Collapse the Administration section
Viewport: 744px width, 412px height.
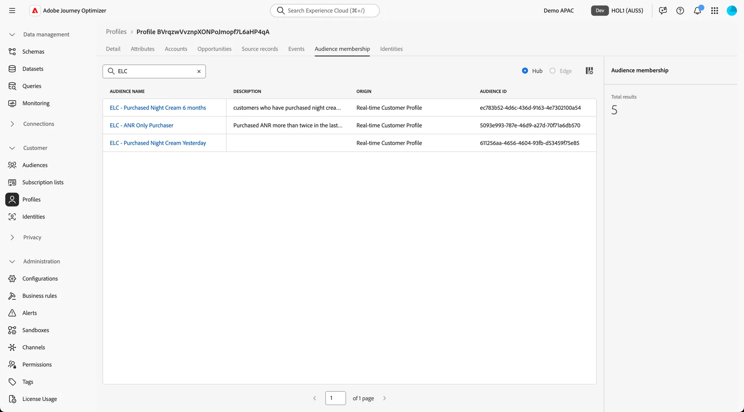[12, 261]
